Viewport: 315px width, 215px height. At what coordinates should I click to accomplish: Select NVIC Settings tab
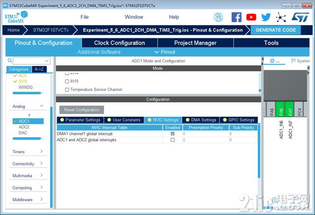[x=163, y=120]
